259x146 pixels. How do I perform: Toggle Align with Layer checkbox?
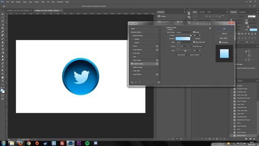194,42
